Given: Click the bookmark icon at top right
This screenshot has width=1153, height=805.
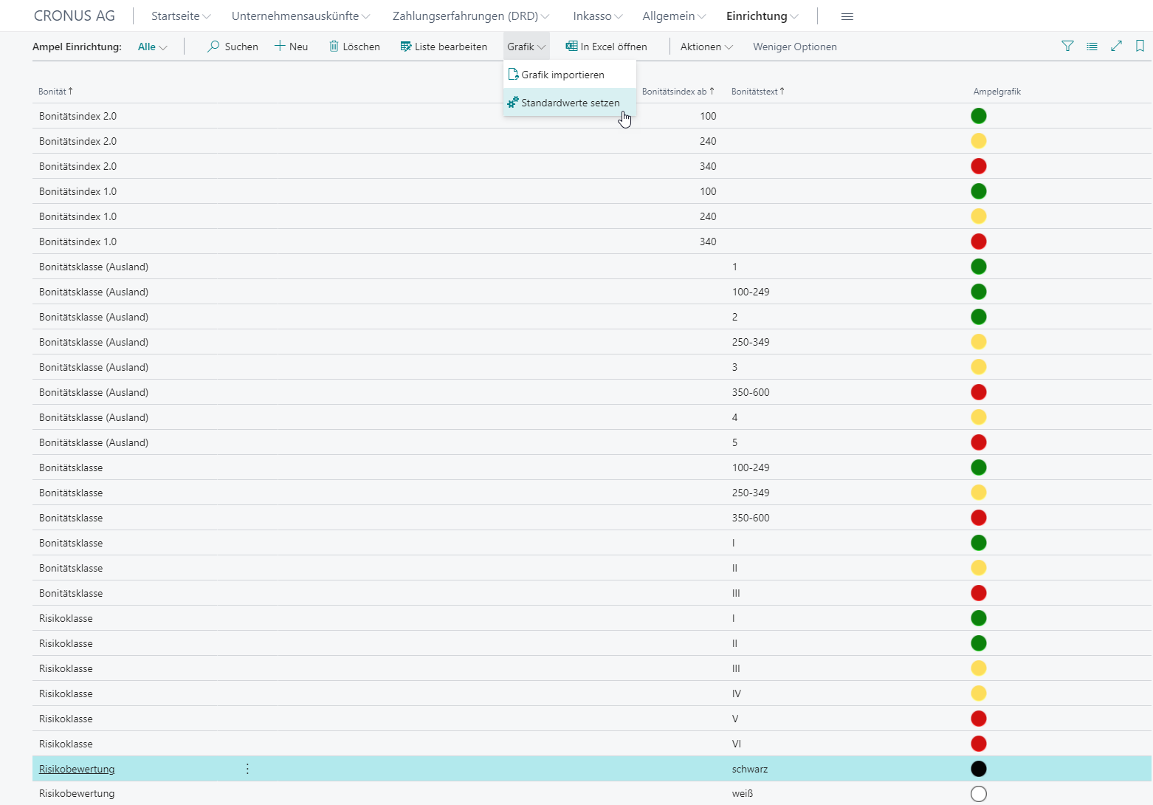Looking at the screenshot, I should (1140, 47).
